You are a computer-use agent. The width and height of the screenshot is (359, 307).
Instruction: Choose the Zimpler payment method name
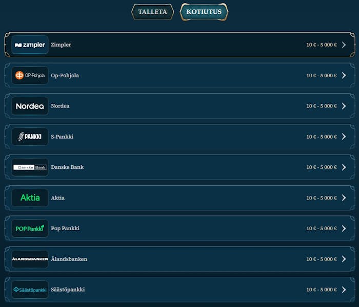point(61,45)
